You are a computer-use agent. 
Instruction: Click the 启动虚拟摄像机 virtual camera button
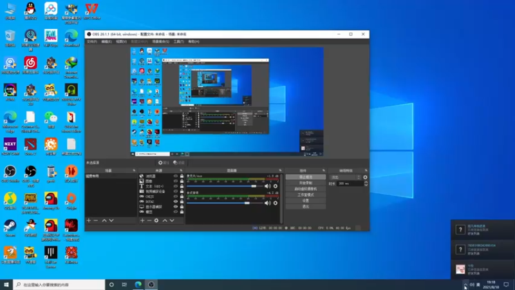tap(305, 189)
